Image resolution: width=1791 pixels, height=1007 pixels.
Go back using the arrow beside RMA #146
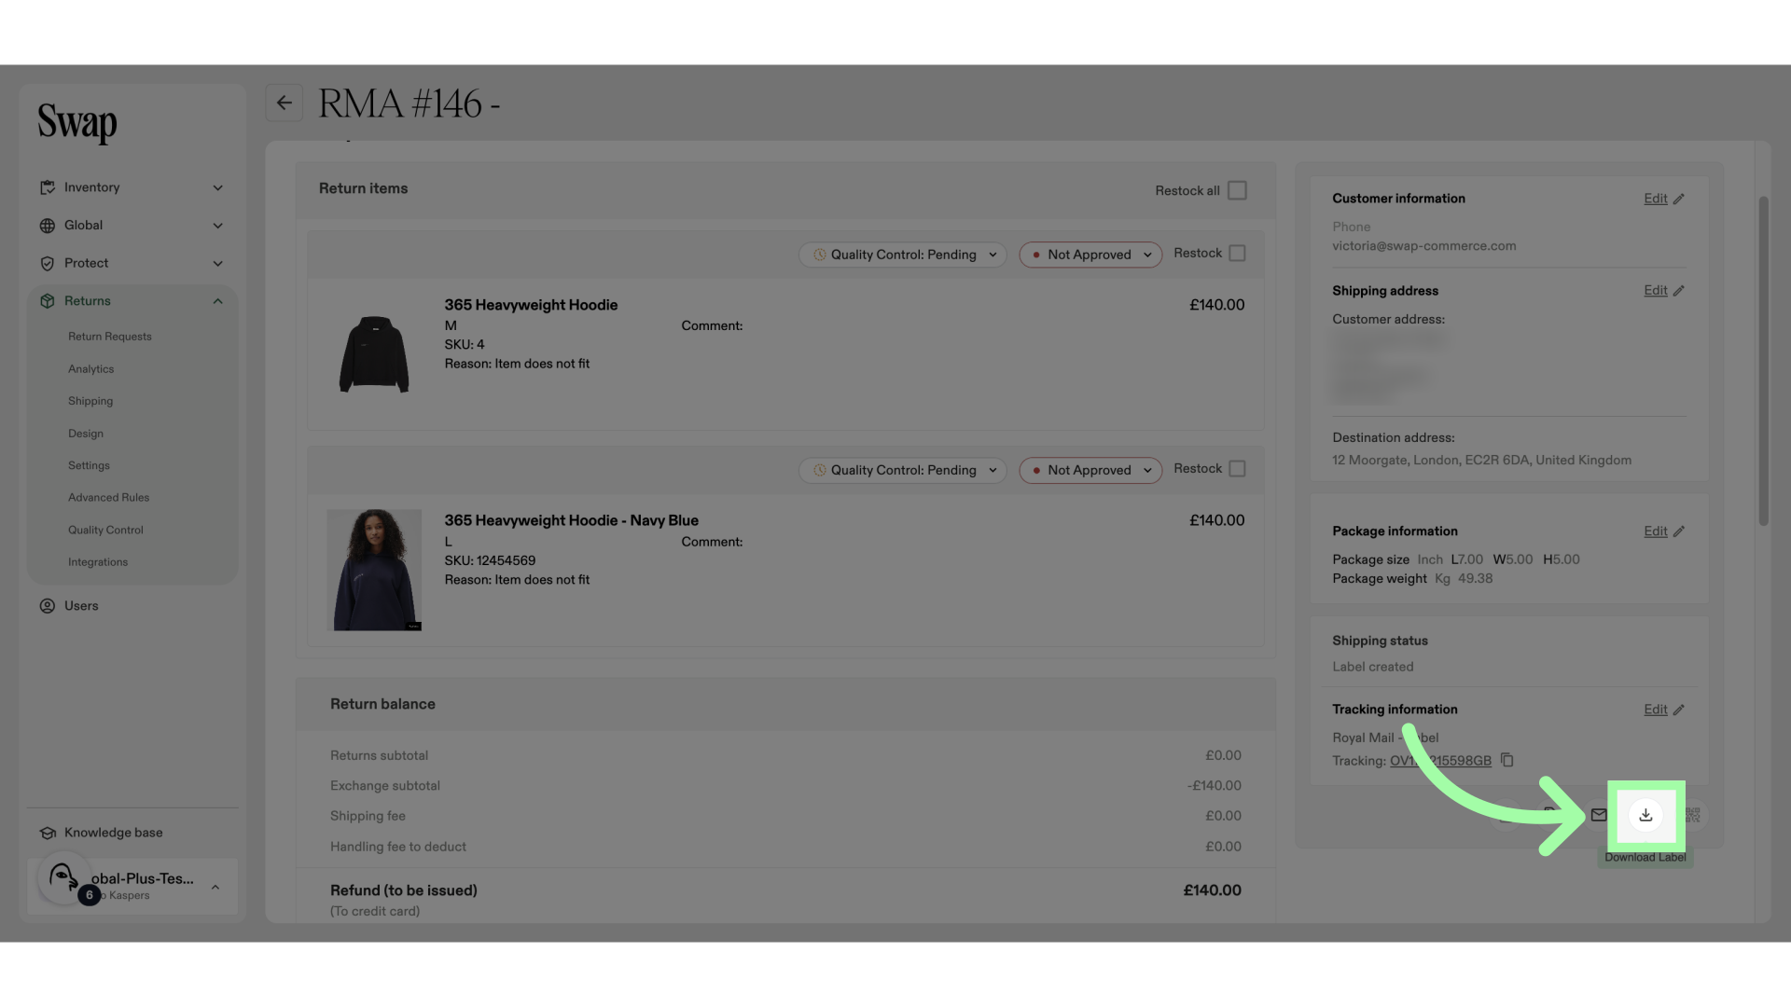(x=285, y=103)
